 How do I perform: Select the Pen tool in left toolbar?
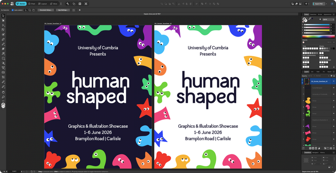[x=3, y=39]
